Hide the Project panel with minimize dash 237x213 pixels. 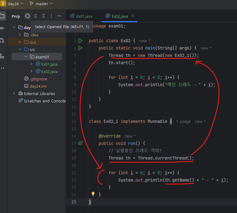click(59, 16)
